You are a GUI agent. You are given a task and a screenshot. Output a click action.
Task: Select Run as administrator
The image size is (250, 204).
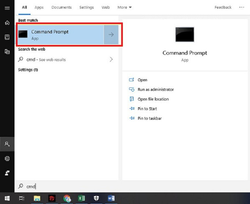(x=155, y=89)
